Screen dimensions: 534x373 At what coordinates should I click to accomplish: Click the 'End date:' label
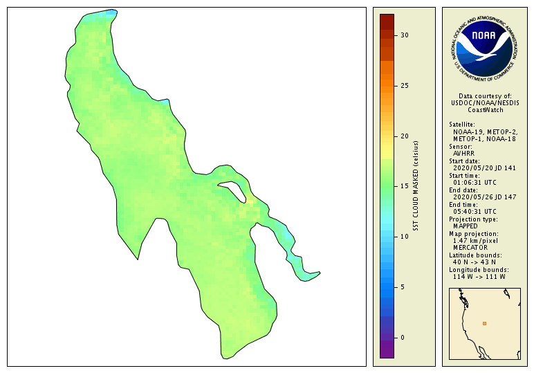point(463,190)
